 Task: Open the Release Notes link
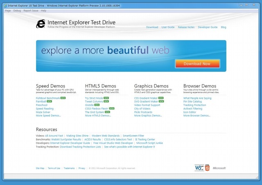pos(186,27)
